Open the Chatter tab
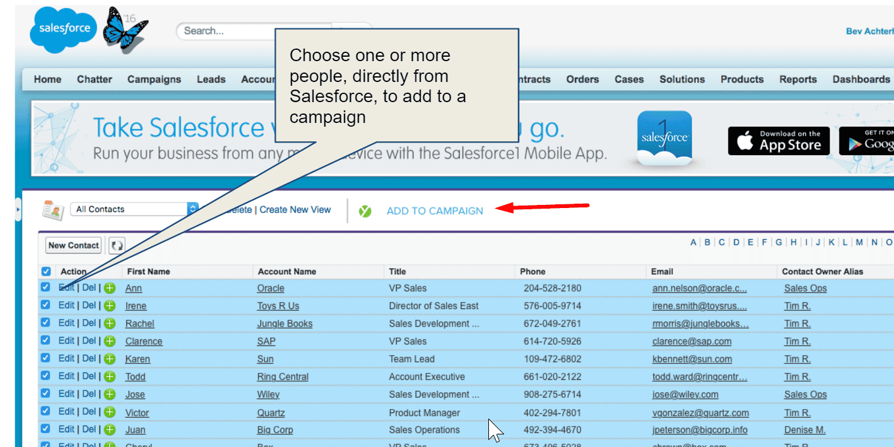This screenshot has height=447, width=894. coord(95,79)
